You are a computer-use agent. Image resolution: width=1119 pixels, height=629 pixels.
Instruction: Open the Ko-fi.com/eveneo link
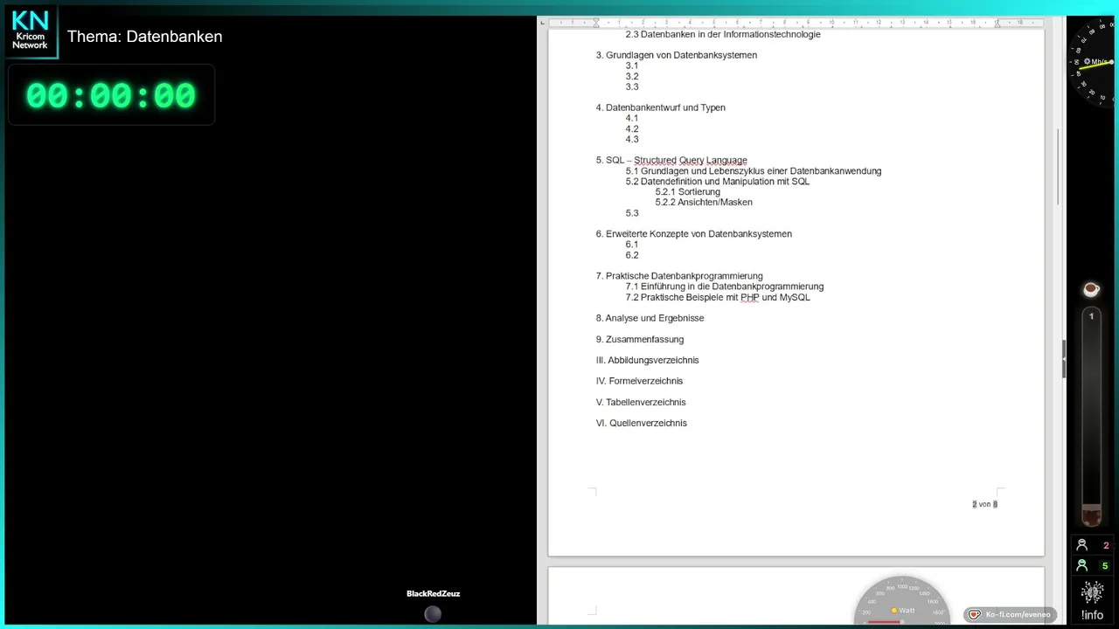[1018, 615]
